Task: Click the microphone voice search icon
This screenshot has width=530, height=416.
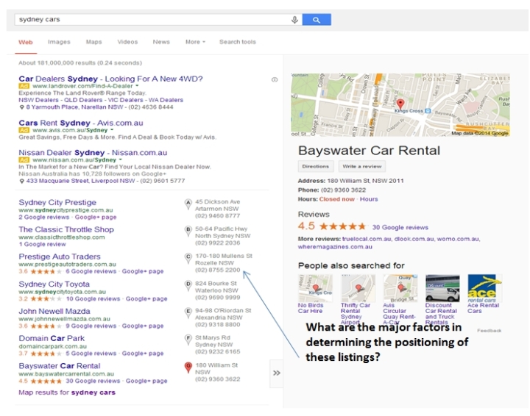Action: click(x=294, y=20)
